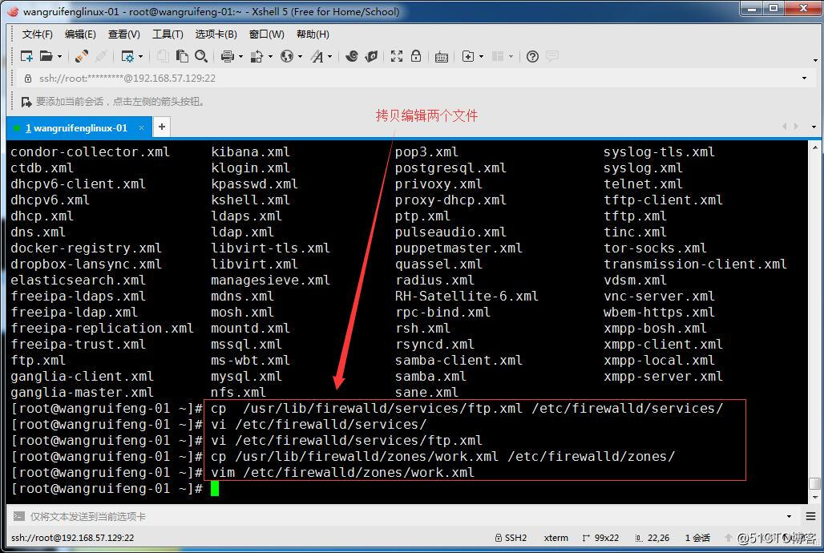
Task: Click the Font icon
Action: pos(317,56)
